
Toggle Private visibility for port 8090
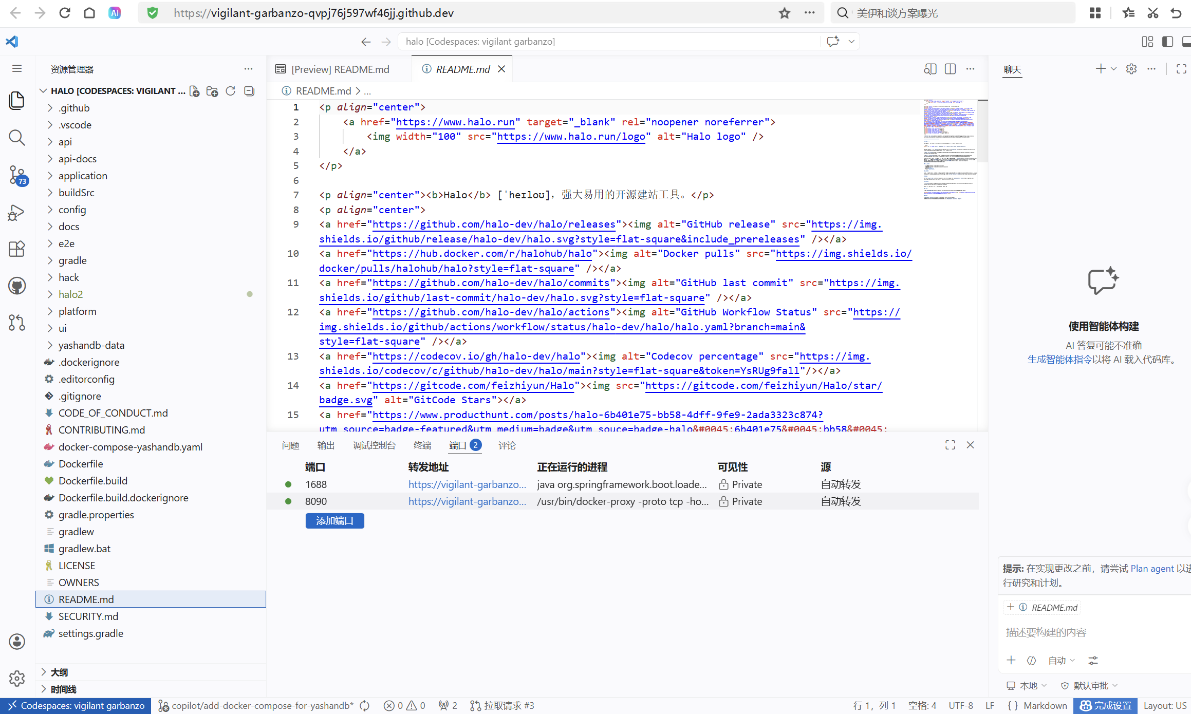[x=740, y=501]
